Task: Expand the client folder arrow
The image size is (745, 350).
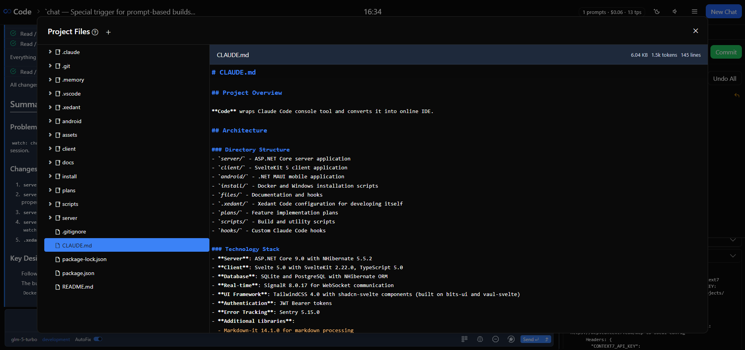Action: tap(50, 148)
